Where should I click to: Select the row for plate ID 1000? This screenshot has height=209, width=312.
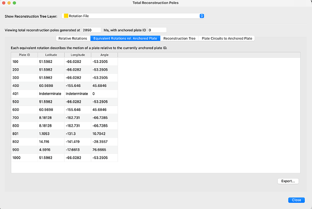click(x=65, y=157)
